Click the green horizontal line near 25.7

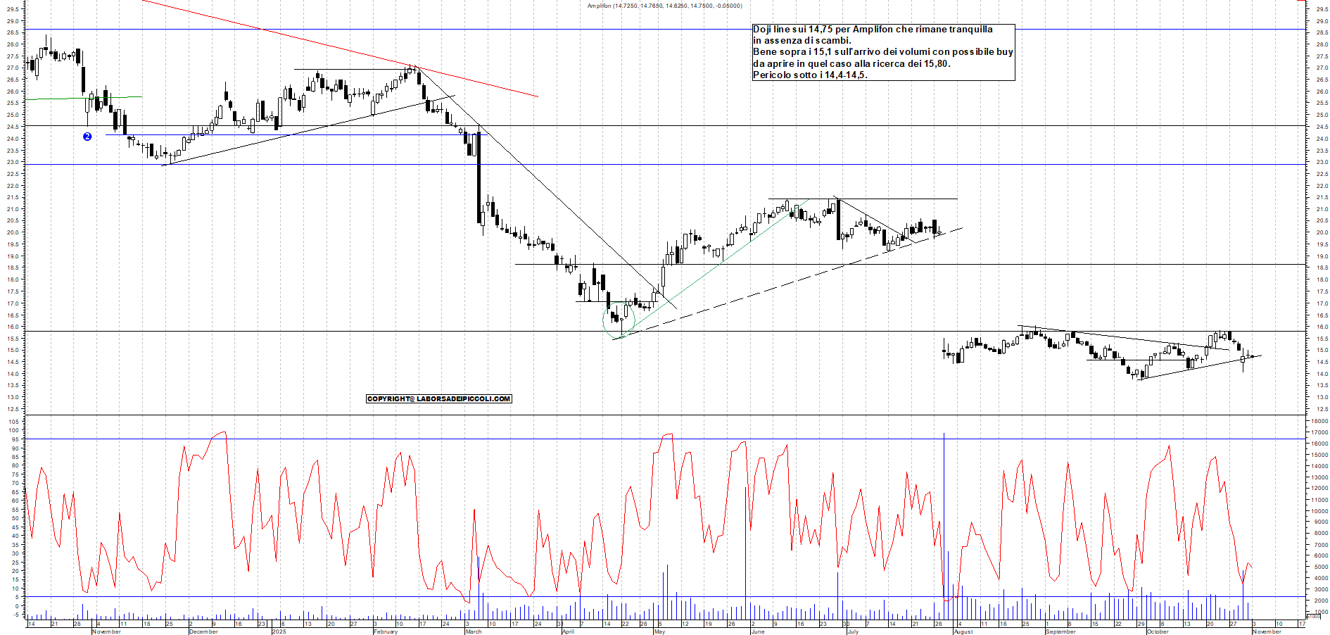point(70,99)
